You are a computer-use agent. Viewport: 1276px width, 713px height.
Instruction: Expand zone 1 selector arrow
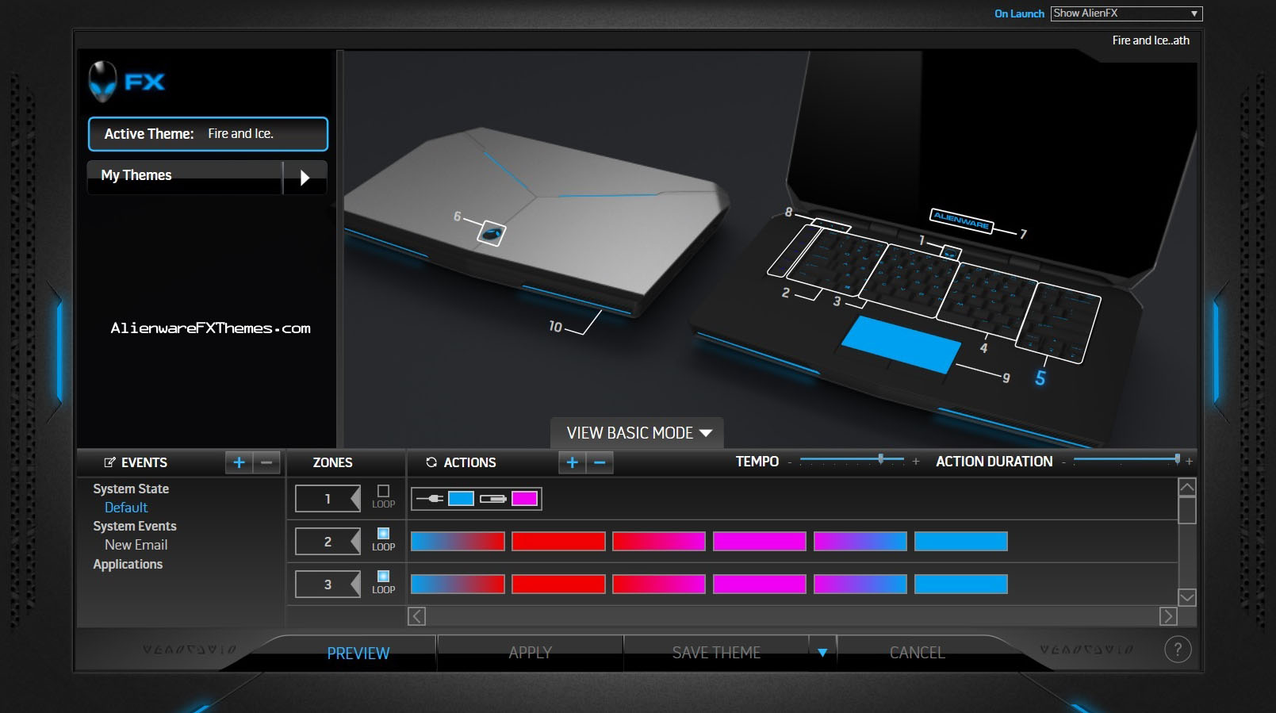(355, 499)
